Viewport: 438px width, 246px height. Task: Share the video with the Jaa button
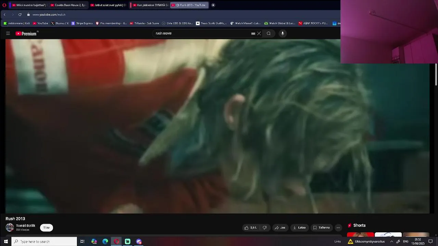[280, 228]
